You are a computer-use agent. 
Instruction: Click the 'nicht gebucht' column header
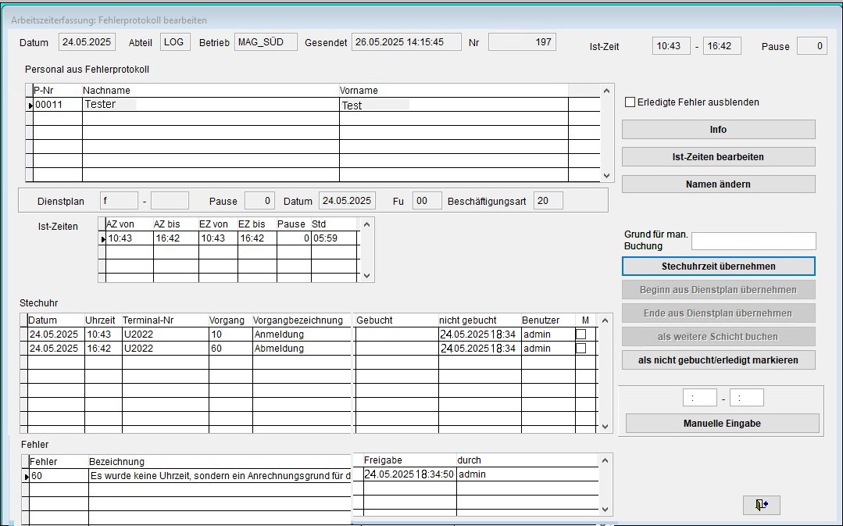480,320
